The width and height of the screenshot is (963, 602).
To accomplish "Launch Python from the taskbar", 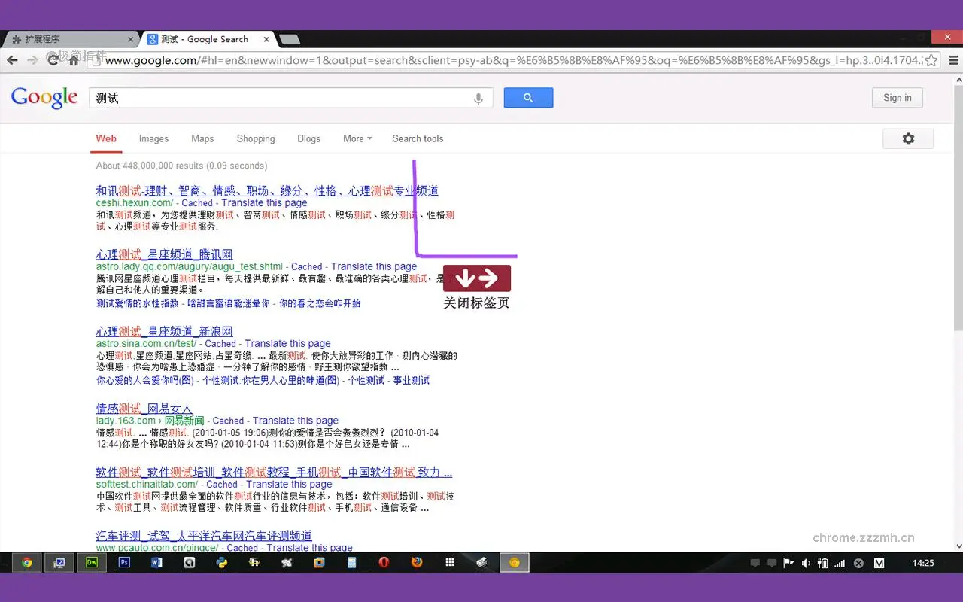I will (221, 562).
